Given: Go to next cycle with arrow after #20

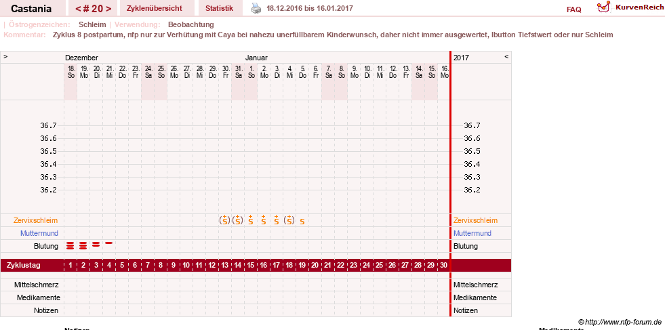Looking at the screenshot, I should pyautogui.click(x=109, y=9).
